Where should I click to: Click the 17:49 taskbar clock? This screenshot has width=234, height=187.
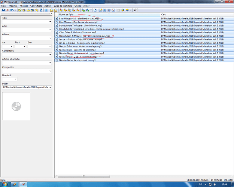tap(224, 184)
